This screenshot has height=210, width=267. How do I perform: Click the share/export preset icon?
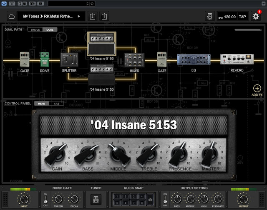tap(104, 17)
